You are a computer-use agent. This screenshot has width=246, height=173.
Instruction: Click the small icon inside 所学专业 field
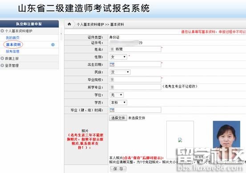[112, 87]
